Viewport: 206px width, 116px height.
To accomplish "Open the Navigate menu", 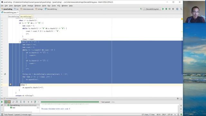I will [17, 6].
